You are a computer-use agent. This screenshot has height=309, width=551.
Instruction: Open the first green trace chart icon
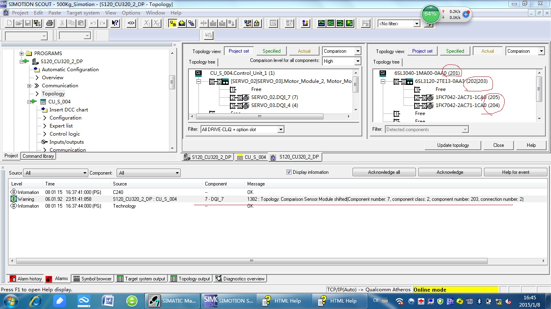(321, 23)
